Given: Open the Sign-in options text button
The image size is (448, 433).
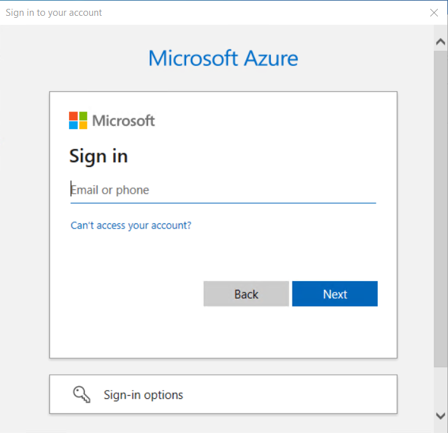Looking at the screenshot, I should pos(144,395).
